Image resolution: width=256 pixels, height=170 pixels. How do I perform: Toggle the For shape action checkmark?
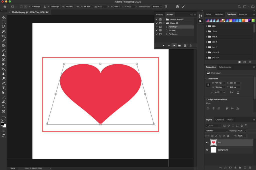(x=156, y=27)
